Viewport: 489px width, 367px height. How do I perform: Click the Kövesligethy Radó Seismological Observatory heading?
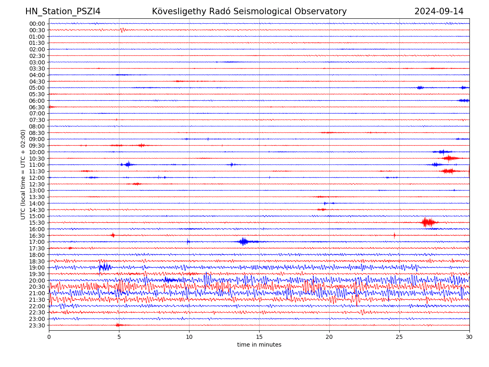click(x=249, y=11)
